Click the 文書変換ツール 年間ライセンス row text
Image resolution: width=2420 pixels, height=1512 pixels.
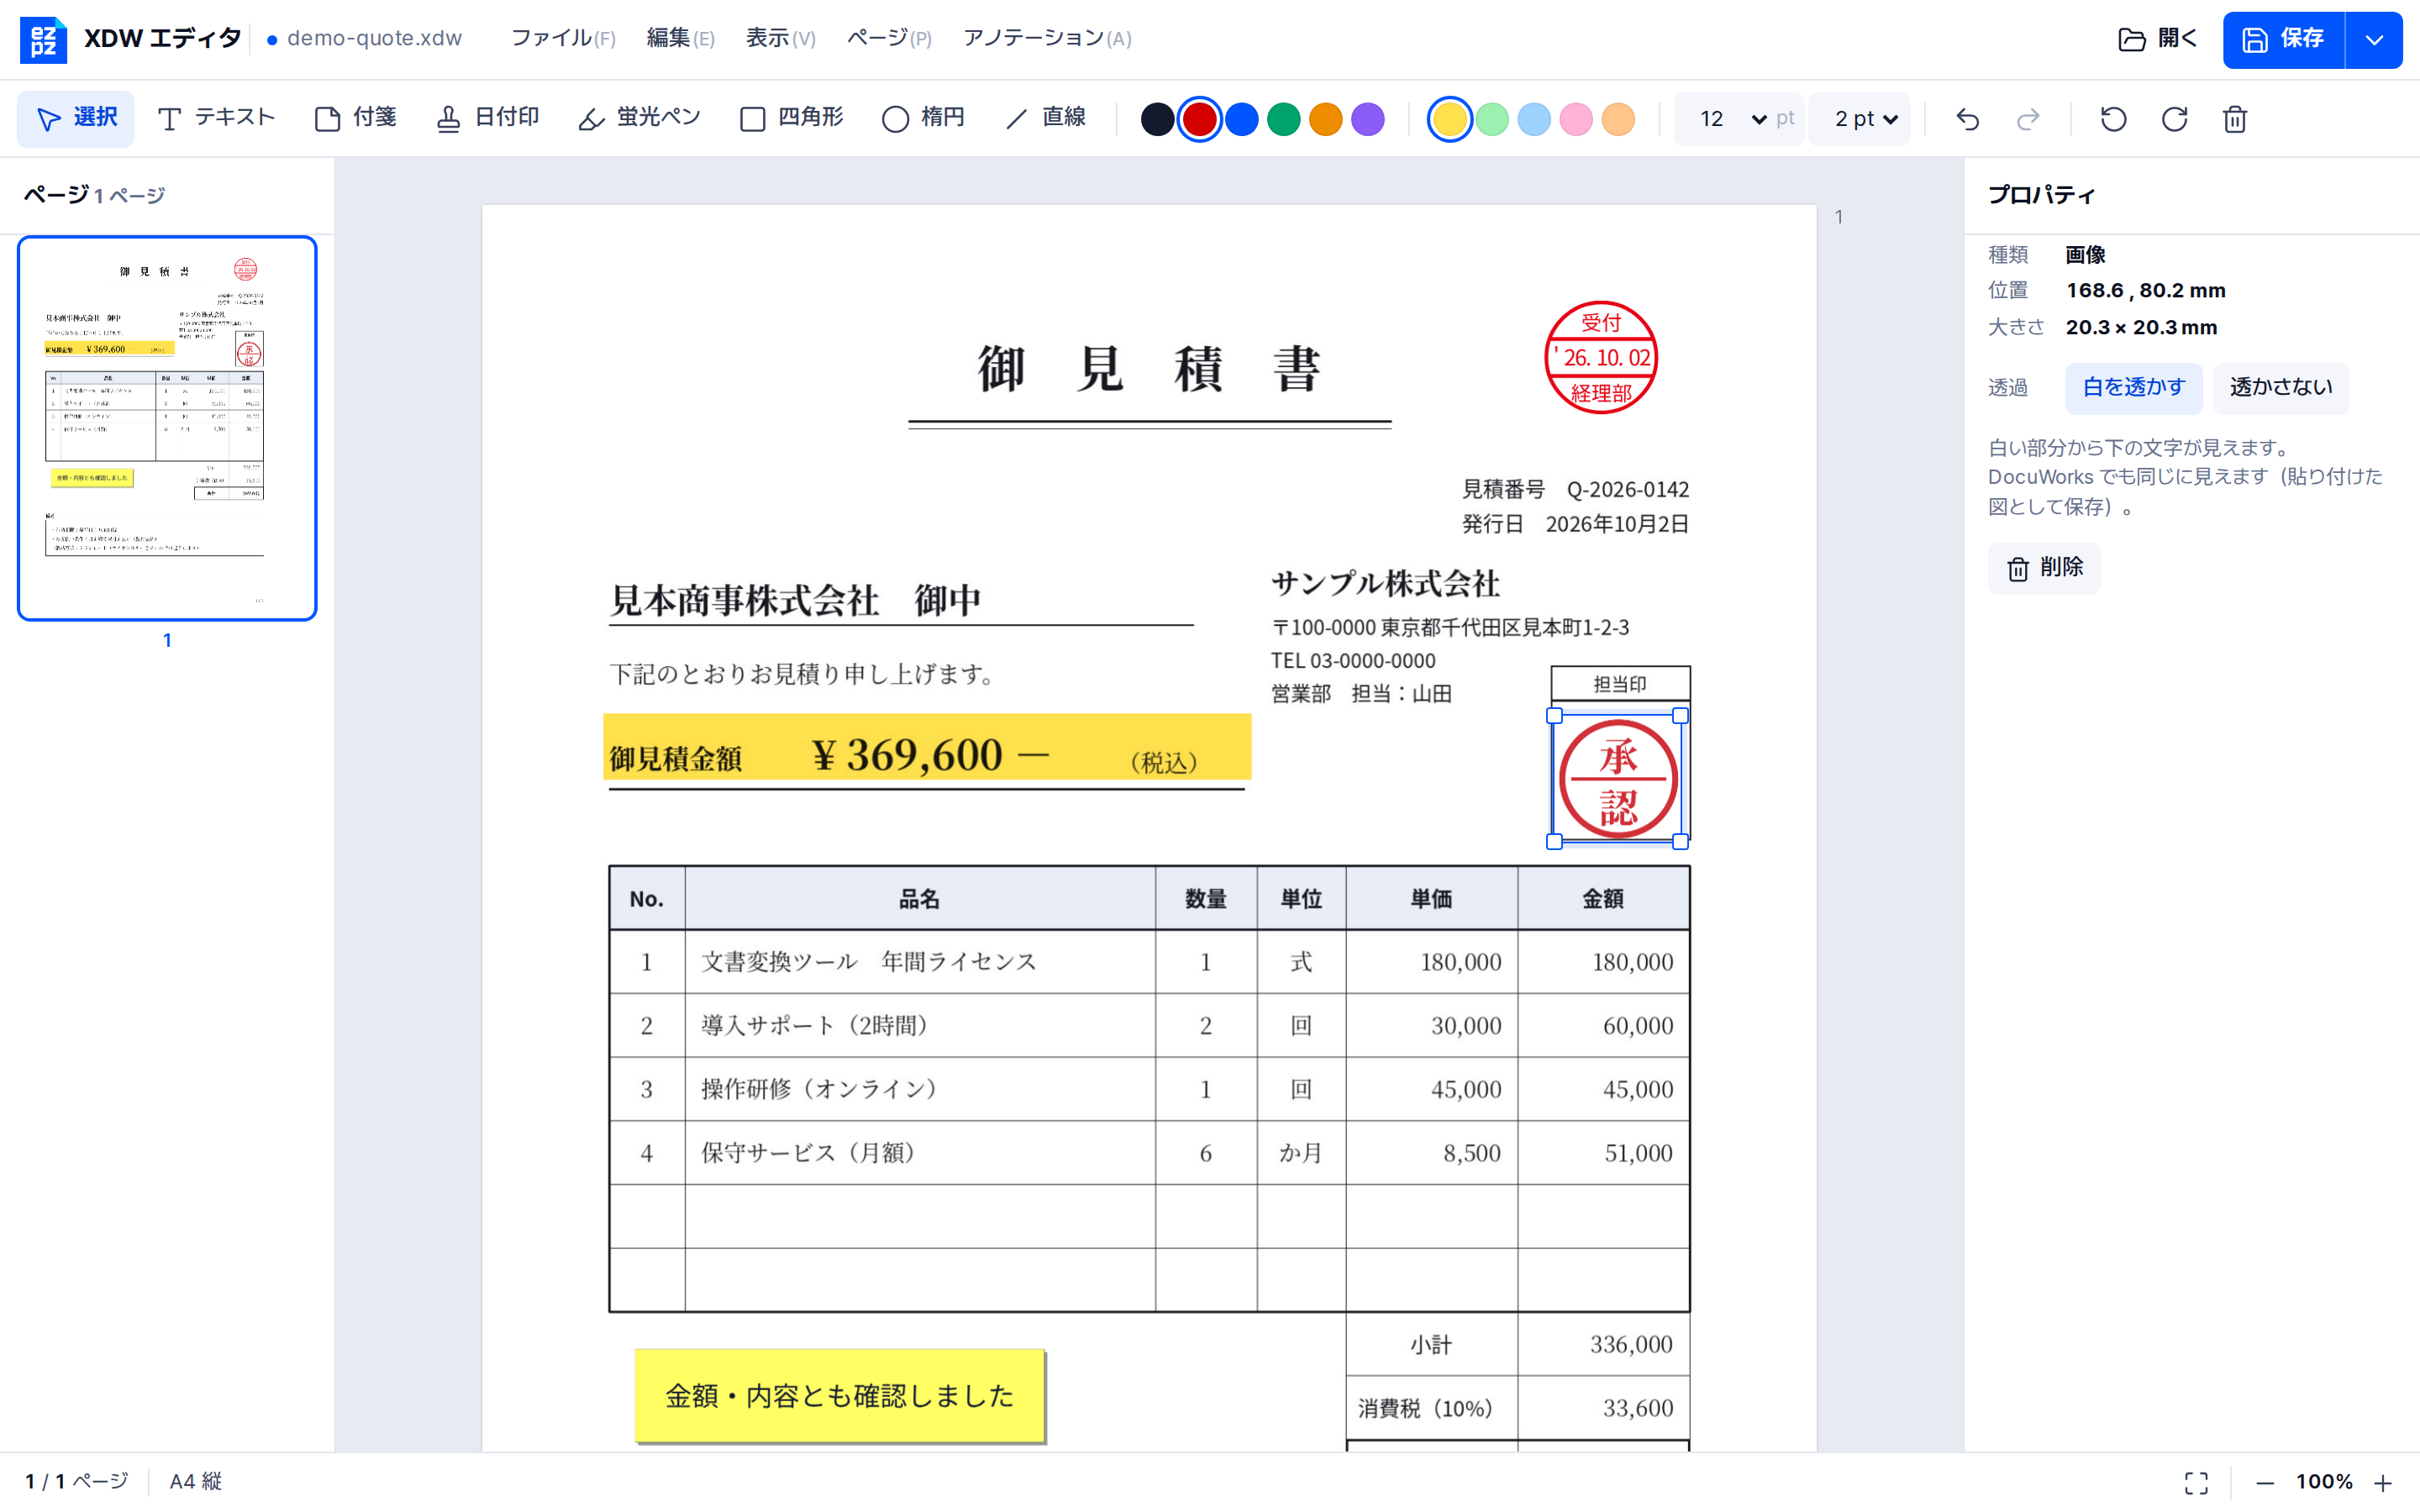(868, 962)
